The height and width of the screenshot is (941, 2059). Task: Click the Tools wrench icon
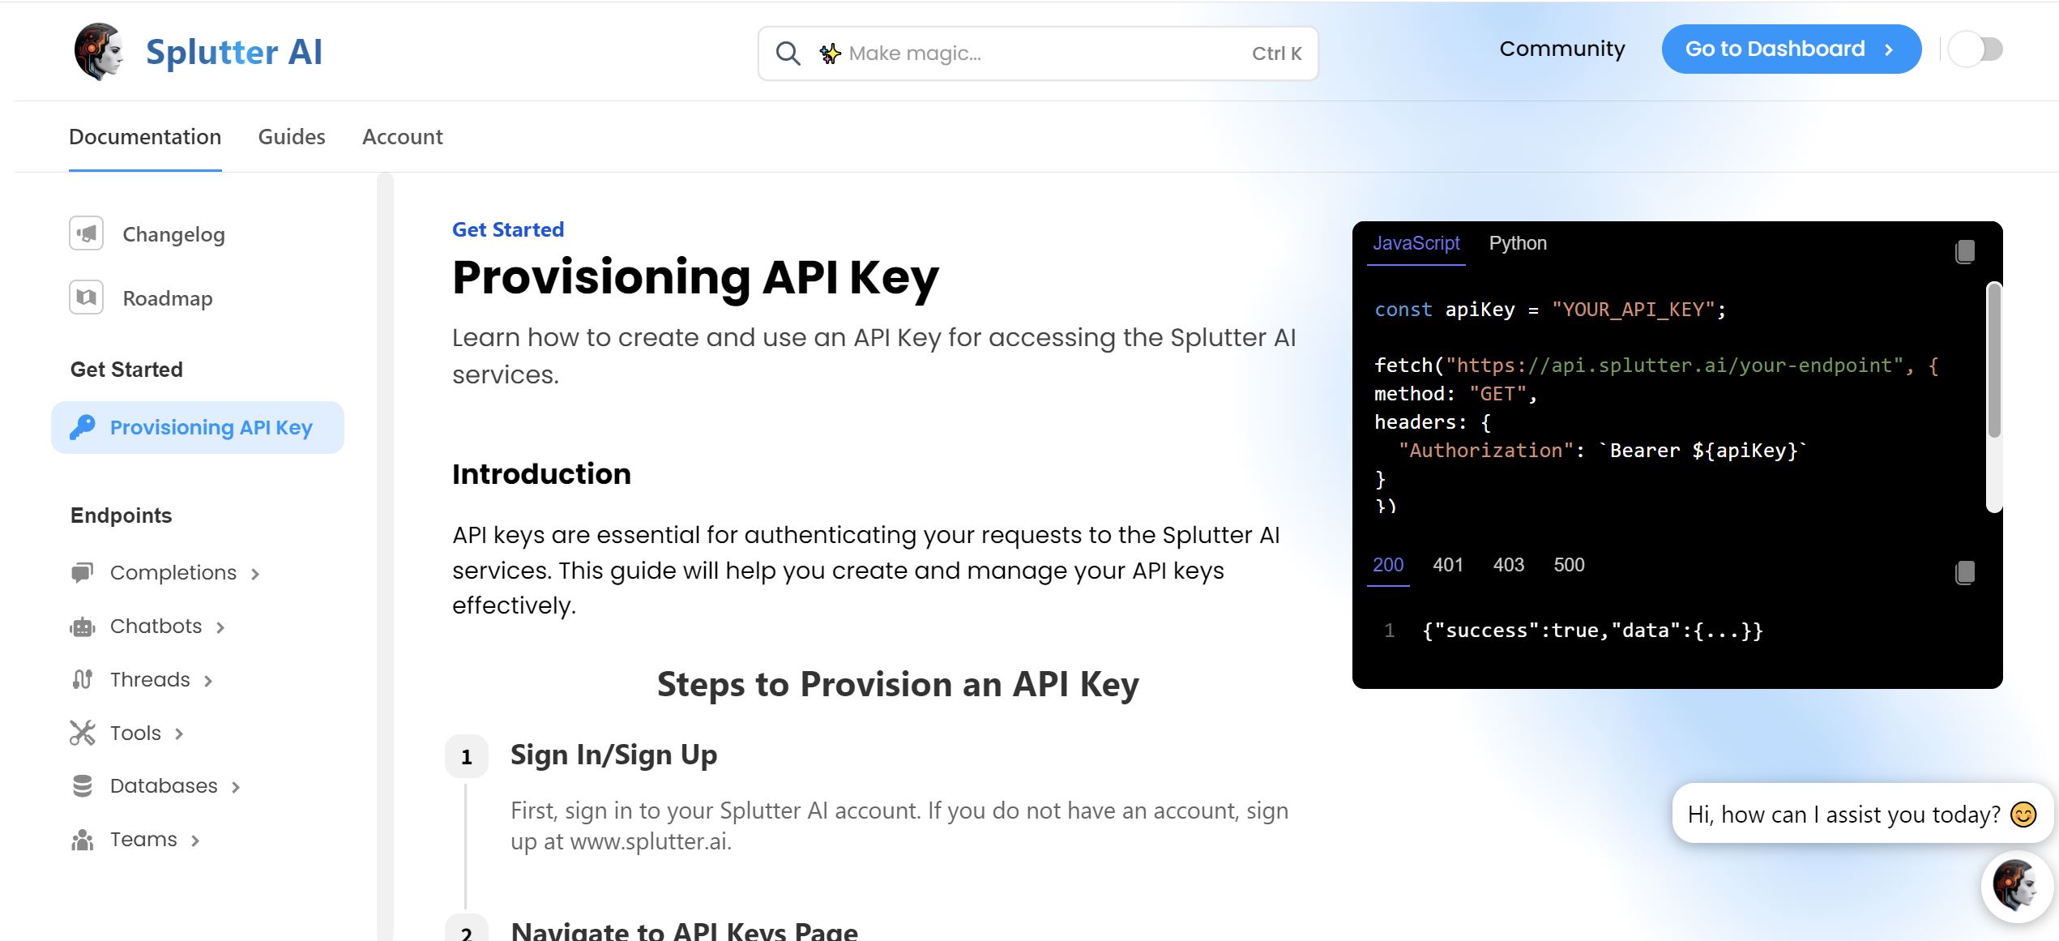pos(82,733)
